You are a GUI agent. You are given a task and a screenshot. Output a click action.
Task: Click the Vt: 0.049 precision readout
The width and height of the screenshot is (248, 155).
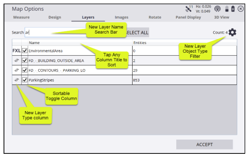pos(203,11)
